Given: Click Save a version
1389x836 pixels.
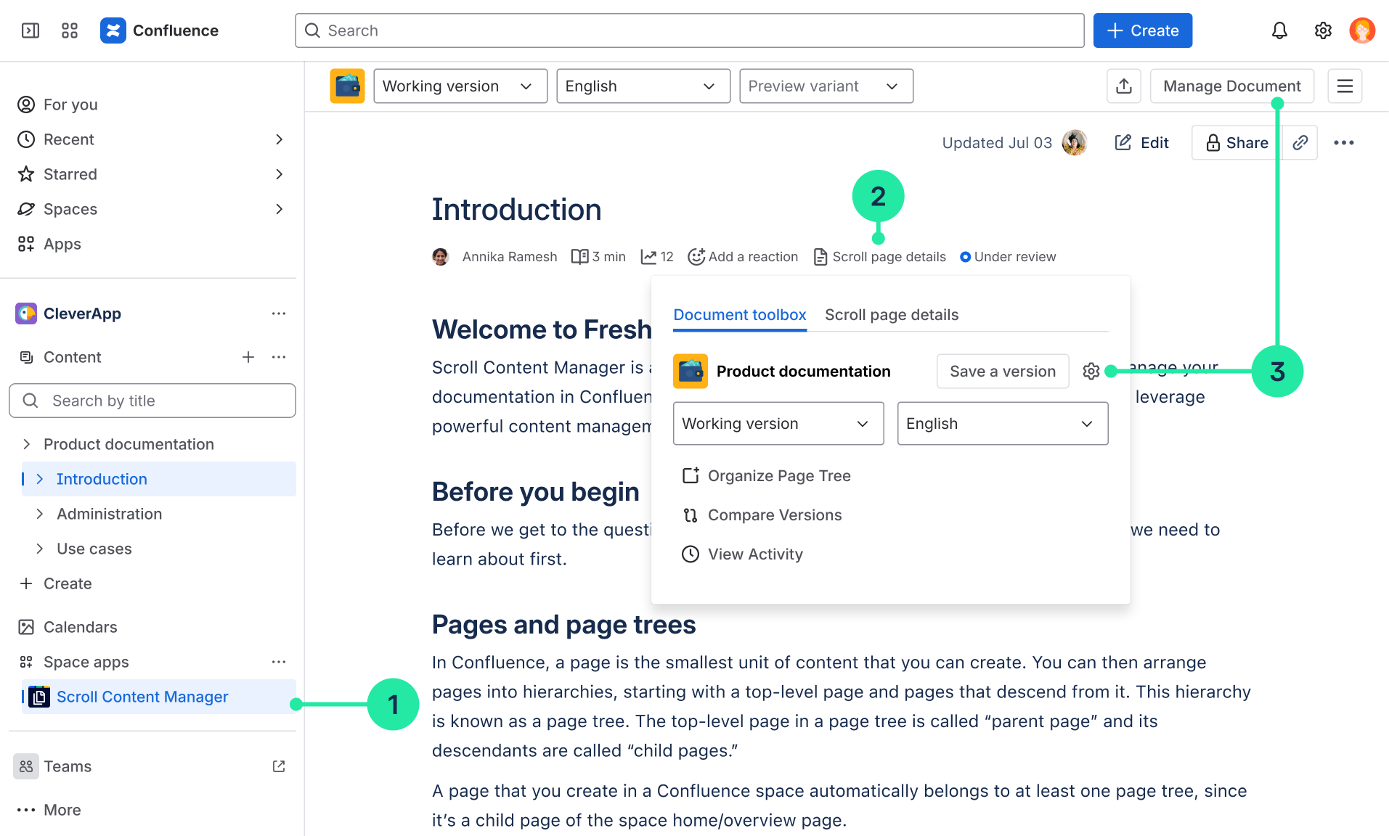Looking at the screenshot, I should click(x=1003, y=372).
